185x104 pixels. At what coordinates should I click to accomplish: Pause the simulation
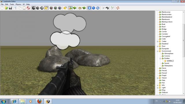point(94,8)
